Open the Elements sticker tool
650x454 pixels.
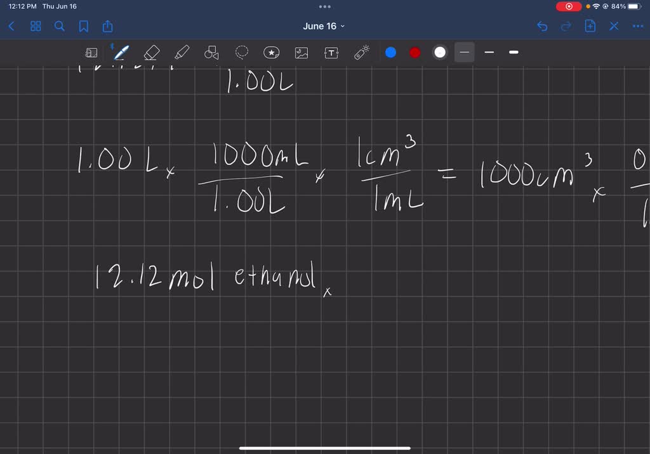272,53
